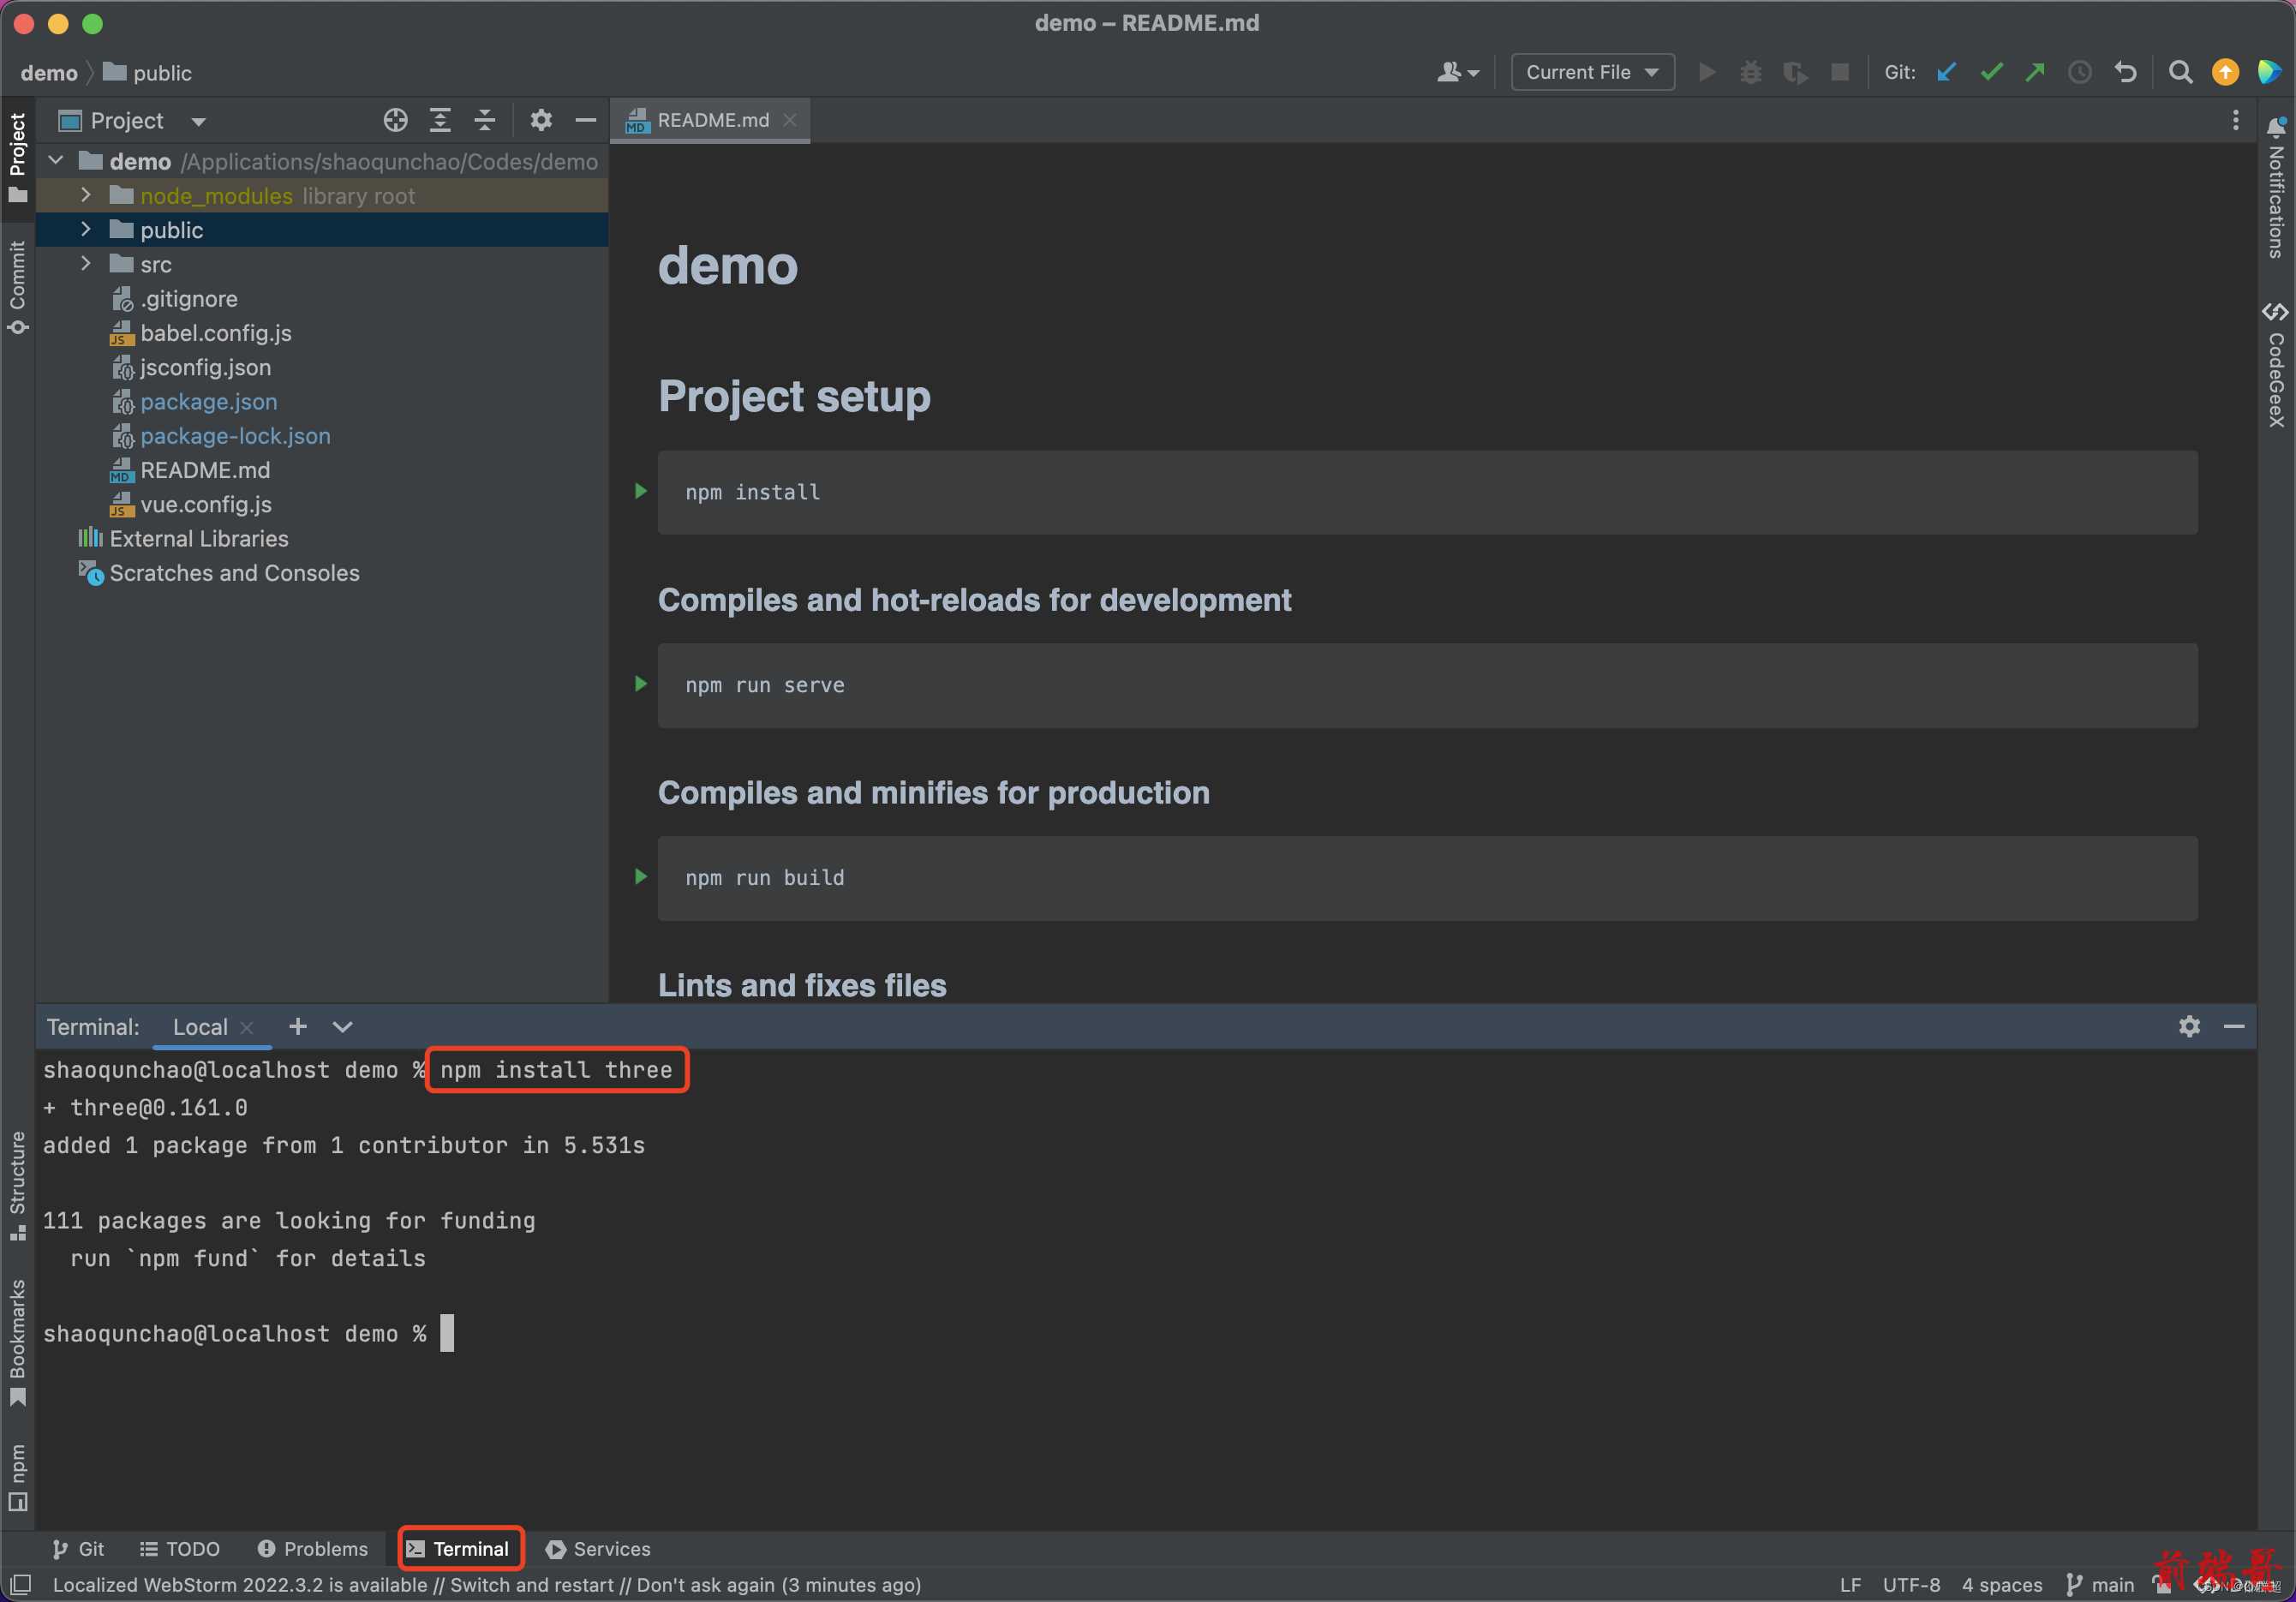Expand the public folder

click(86, 229)
